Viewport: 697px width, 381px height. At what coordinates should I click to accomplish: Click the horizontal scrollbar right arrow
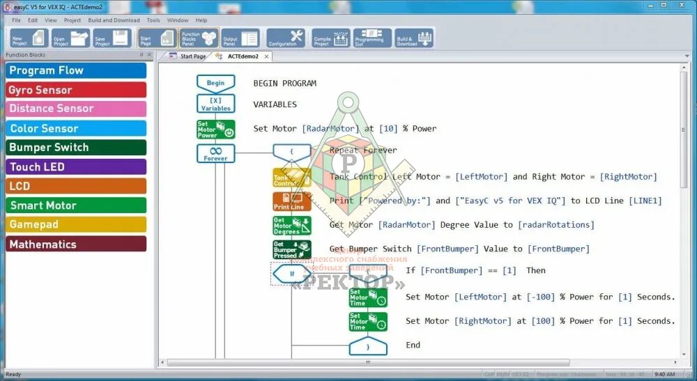pos(675,362)
